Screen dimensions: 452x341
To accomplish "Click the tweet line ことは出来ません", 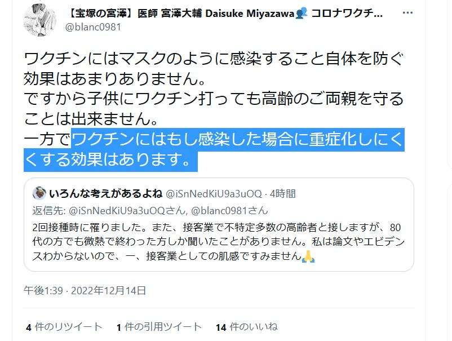I will 91,119.
